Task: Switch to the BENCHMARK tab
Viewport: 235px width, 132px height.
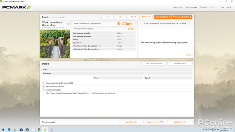Action: (191, 7)
